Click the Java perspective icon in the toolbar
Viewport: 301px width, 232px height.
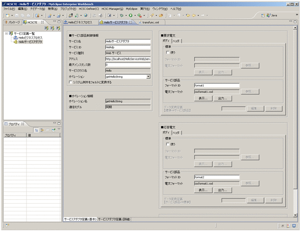point(268,15)
